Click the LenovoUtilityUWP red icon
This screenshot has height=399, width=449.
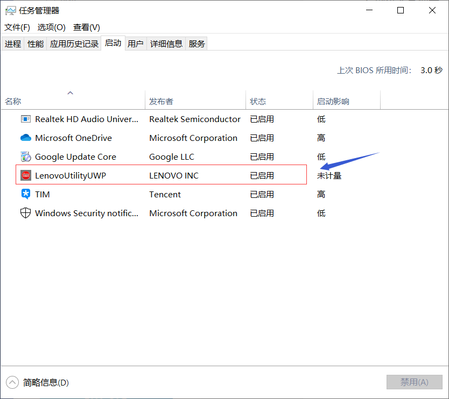(x=26, y=175)
